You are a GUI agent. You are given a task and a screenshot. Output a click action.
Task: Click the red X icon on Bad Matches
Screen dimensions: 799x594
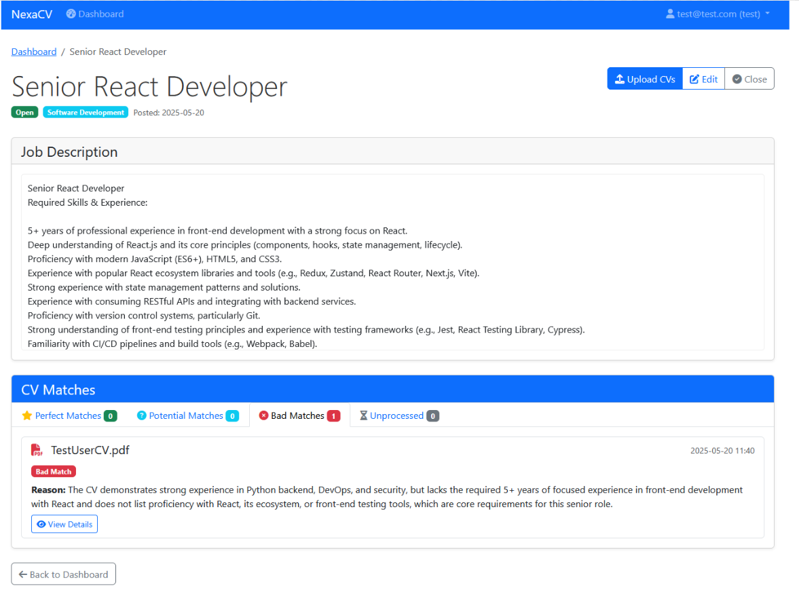click(x=263, y=415)
